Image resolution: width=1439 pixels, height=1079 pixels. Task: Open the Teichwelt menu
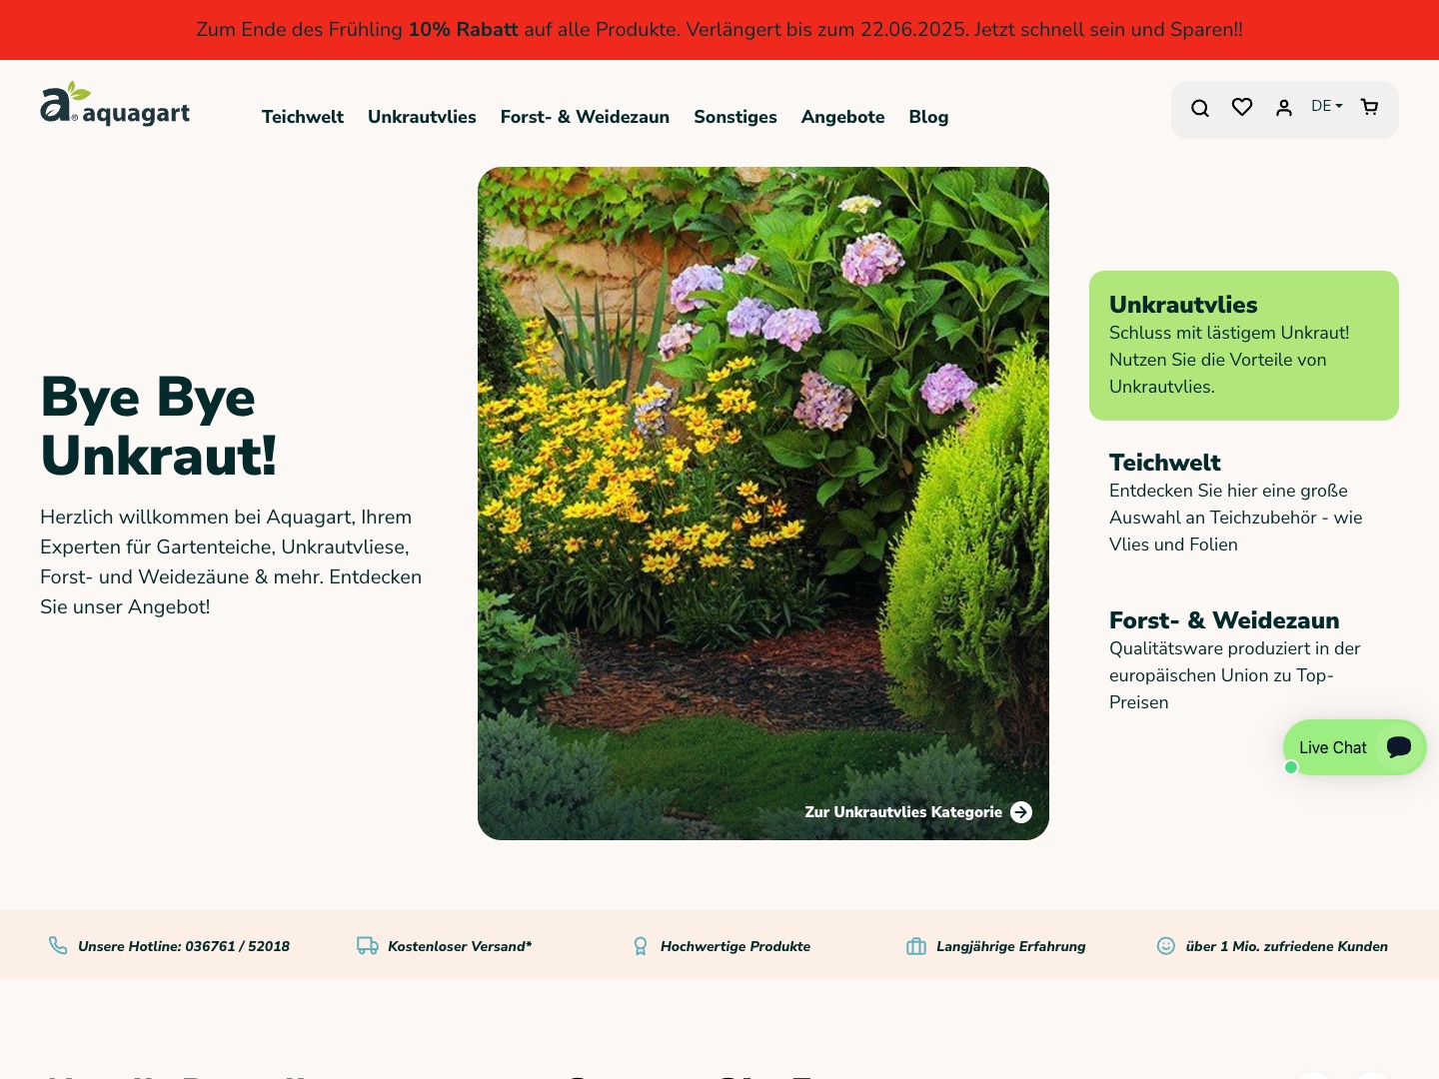[x=302, y=117]
